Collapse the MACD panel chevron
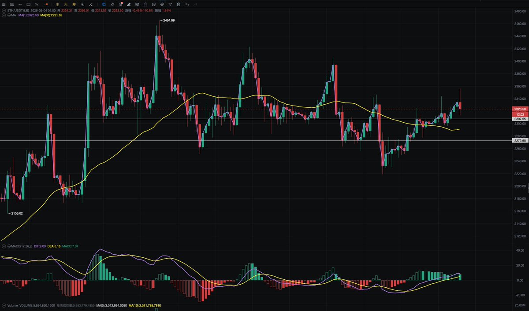 (x=4, y=246)
